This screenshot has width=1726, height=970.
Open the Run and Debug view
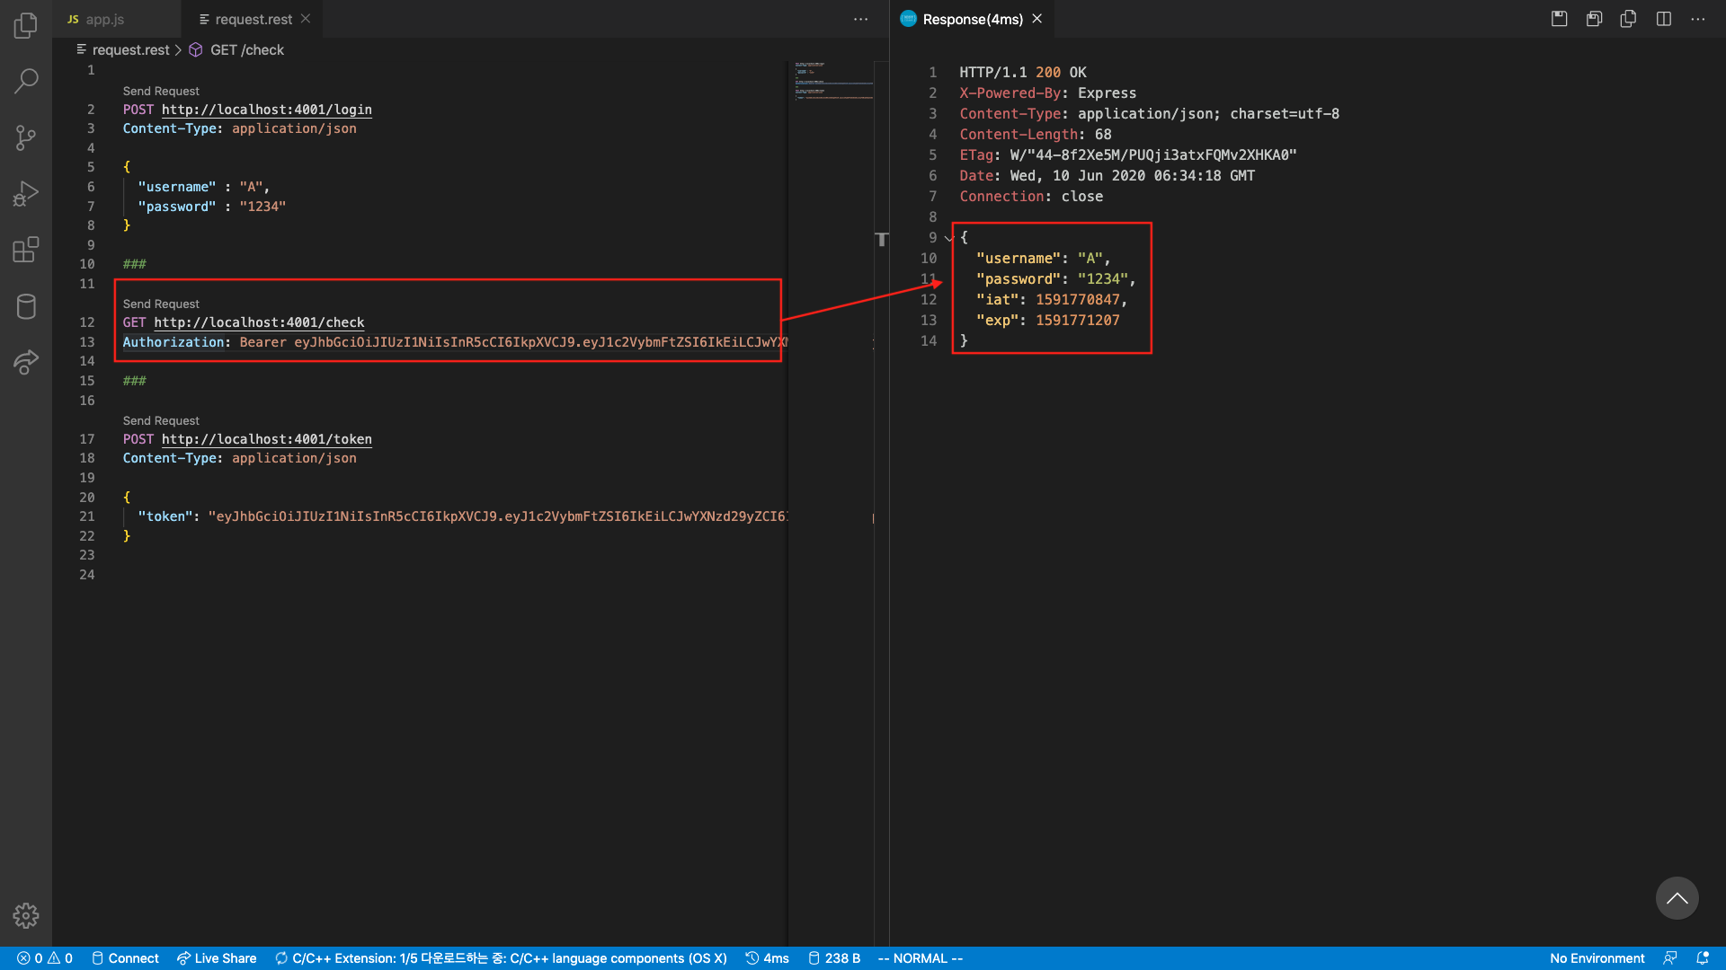point(26,193)
